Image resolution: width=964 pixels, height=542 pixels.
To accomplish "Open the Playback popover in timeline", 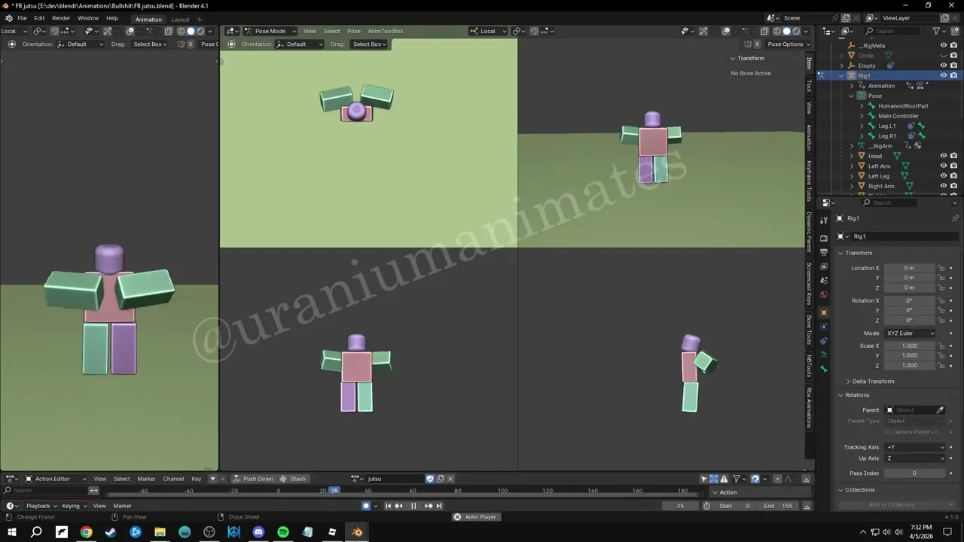I will 41,506.
